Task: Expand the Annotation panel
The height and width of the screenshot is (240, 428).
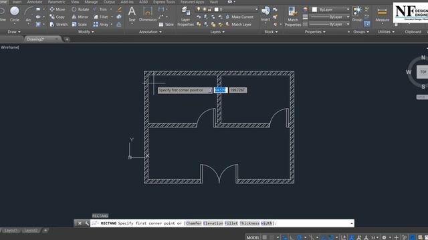Action: 150,32
